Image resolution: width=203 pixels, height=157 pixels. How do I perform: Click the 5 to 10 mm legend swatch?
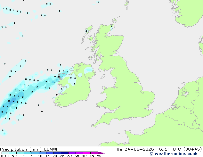35,153
